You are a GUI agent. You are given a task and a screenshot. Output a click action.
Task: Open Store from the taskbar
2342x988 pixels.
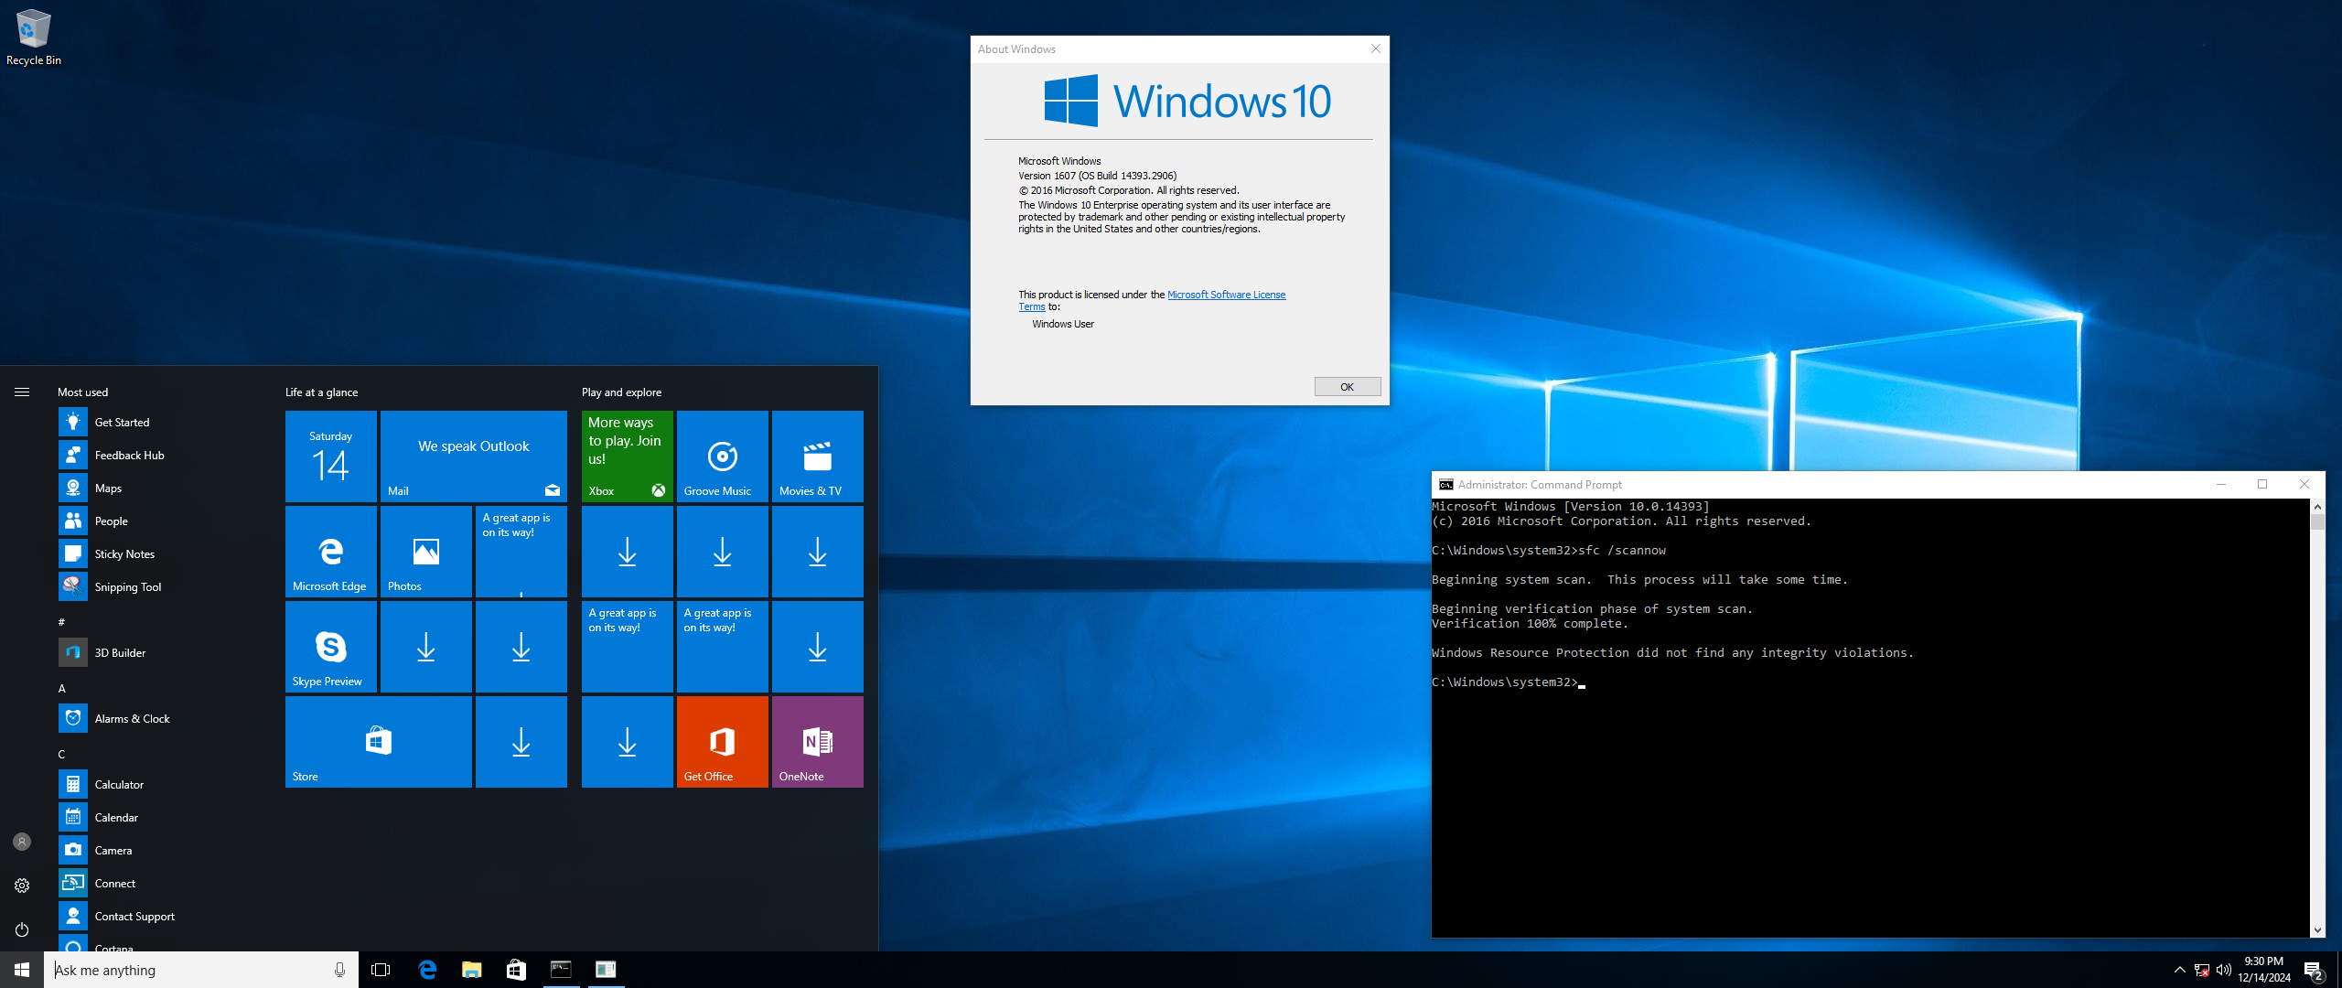pyautogui.click(x=516, y=970)
